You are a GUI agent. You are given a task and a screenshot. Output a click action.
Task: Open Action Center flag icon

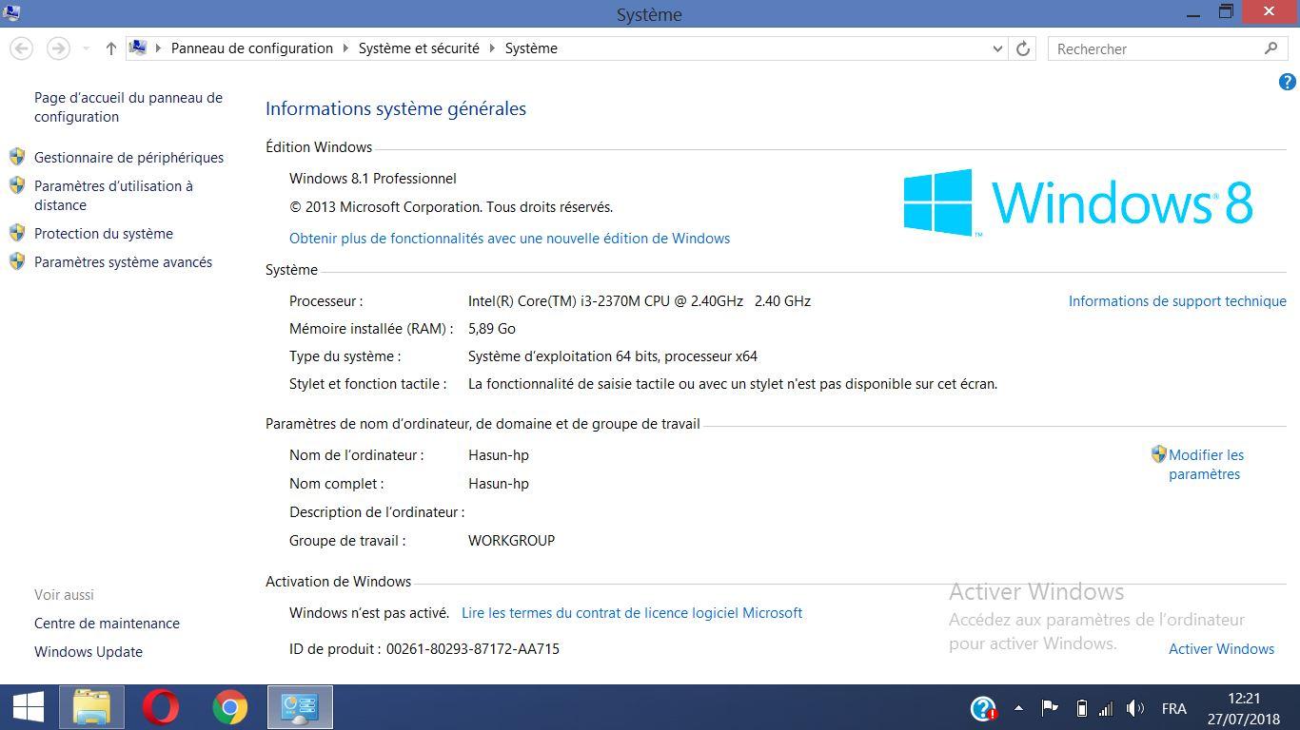click(1050, 708)
